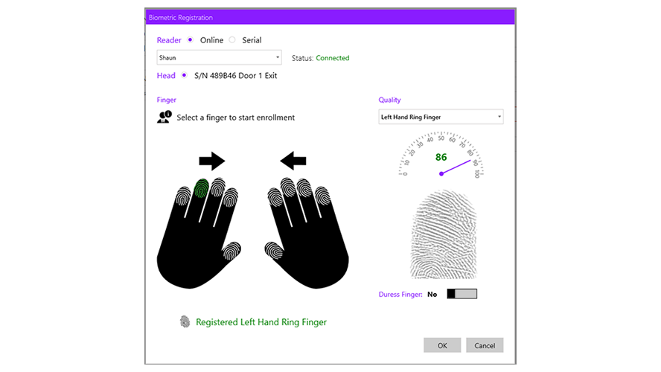Select the right hand middle fingerprint
The image size is (661, 372).
point(288,187)
